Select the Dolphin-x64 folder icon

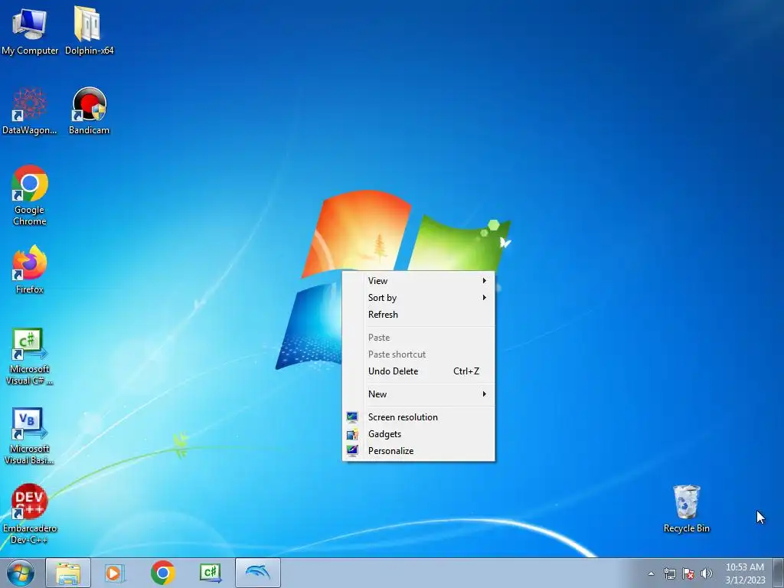(x=89, y=31)
